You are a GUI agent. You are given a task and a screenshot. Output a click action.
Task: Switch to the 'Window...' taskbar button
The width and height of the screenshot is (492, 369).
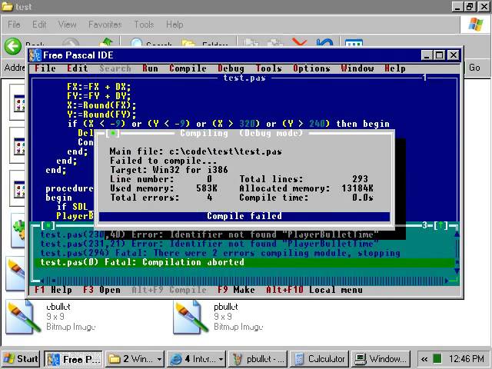tap(381, 359)
